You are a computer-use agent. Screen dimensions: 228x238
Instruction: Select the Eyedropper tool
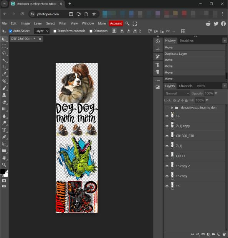point(4,74)
